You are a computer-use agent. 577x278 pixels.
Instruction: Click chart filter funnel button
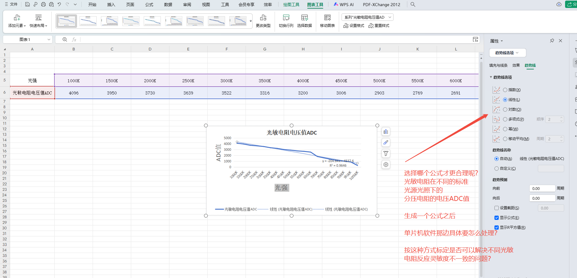coord(386,154)
